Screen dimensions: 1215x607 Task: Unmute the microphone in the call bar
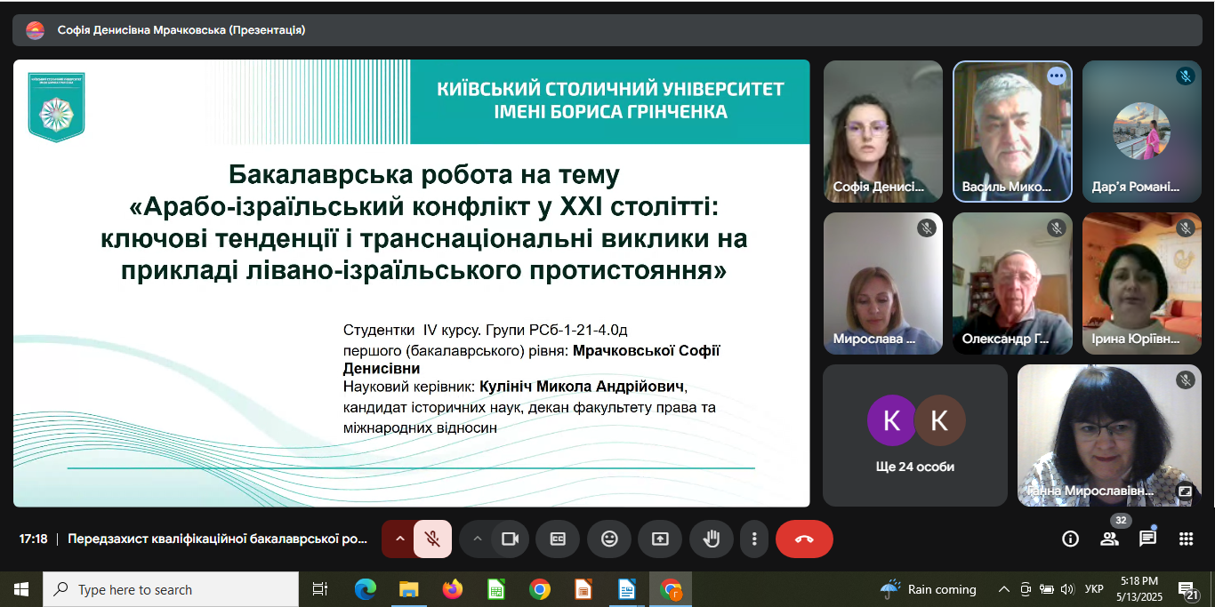pyautogui.click(x=432, y=539)
